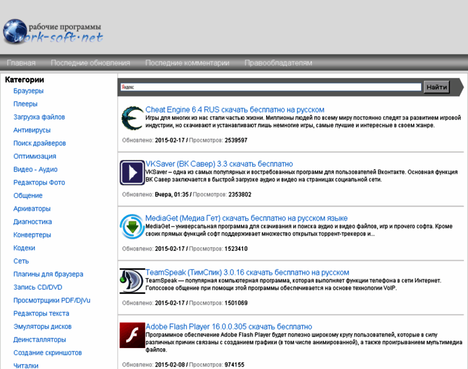Screen dimensions: 468x369
Task: Open the Правообладателям menu item
Action: [278, 63]
